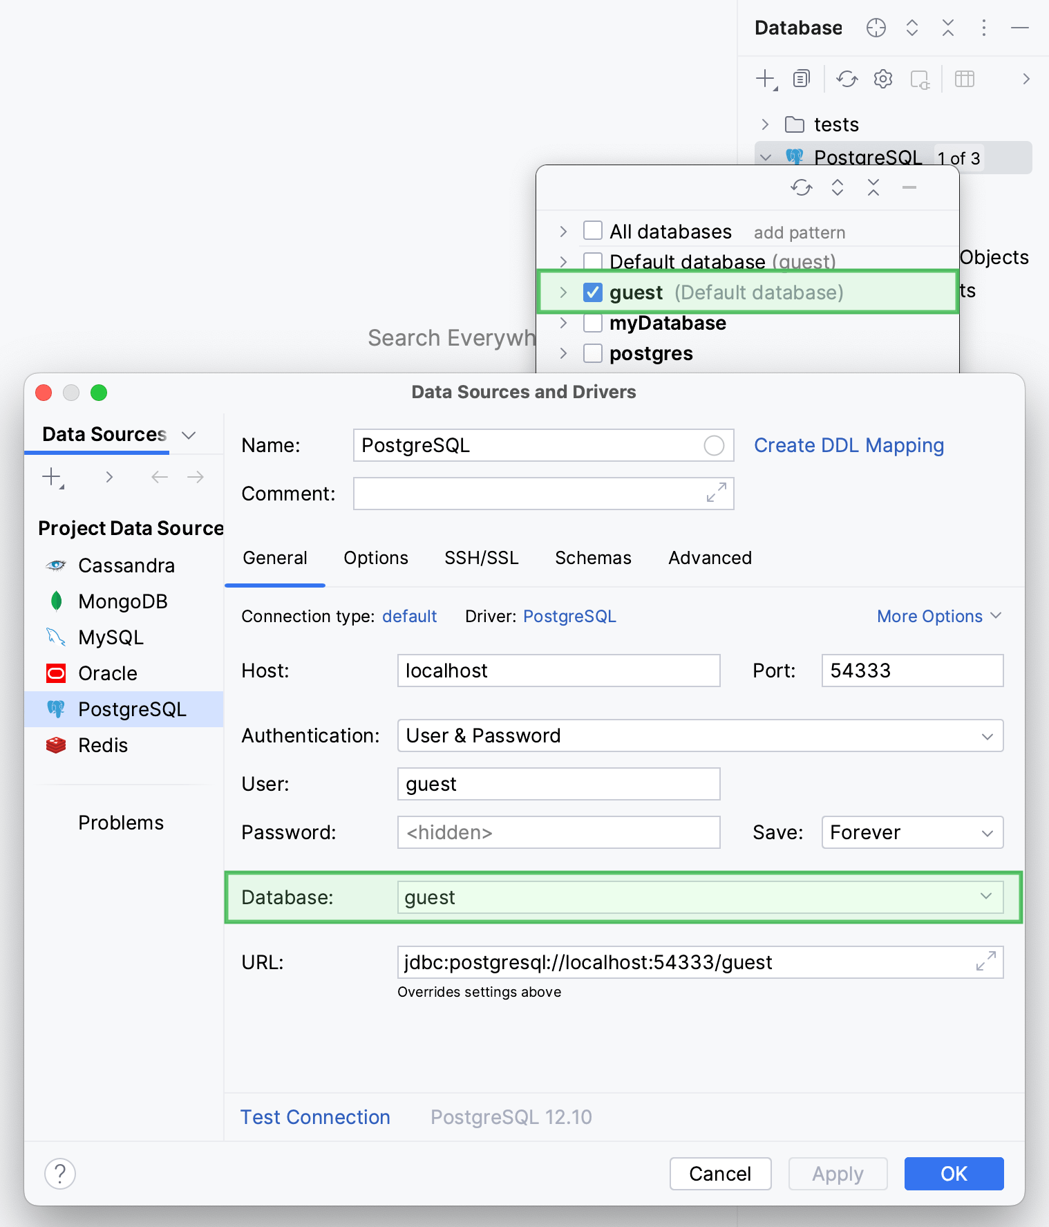
Task: Open the Authentication dropdown
Action: [x=699, y=736]
